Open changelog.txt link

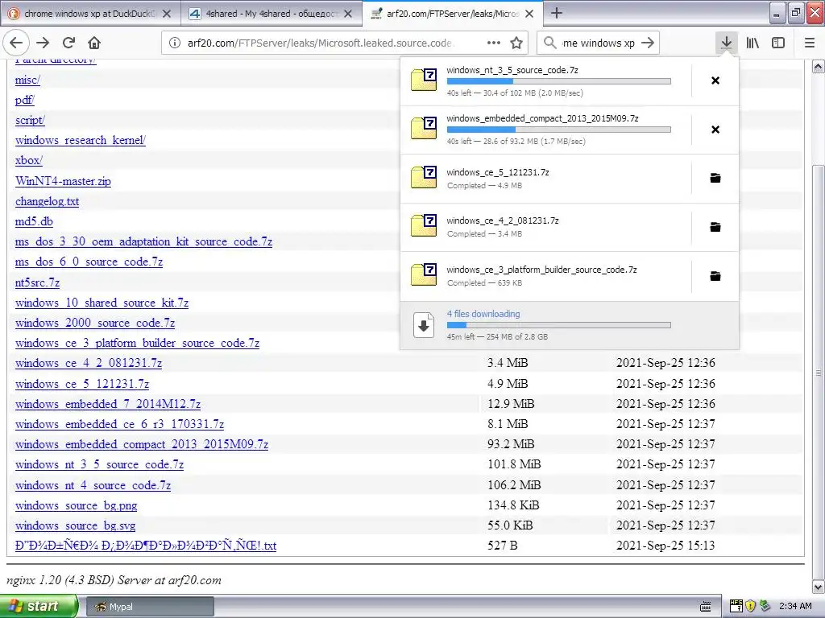tap(48, 201)
